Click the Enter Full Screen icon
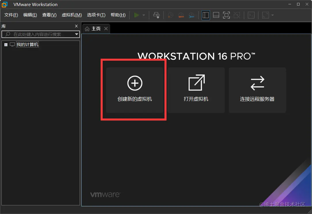Viewport: 312px width, 214px height. click(226, 15)
